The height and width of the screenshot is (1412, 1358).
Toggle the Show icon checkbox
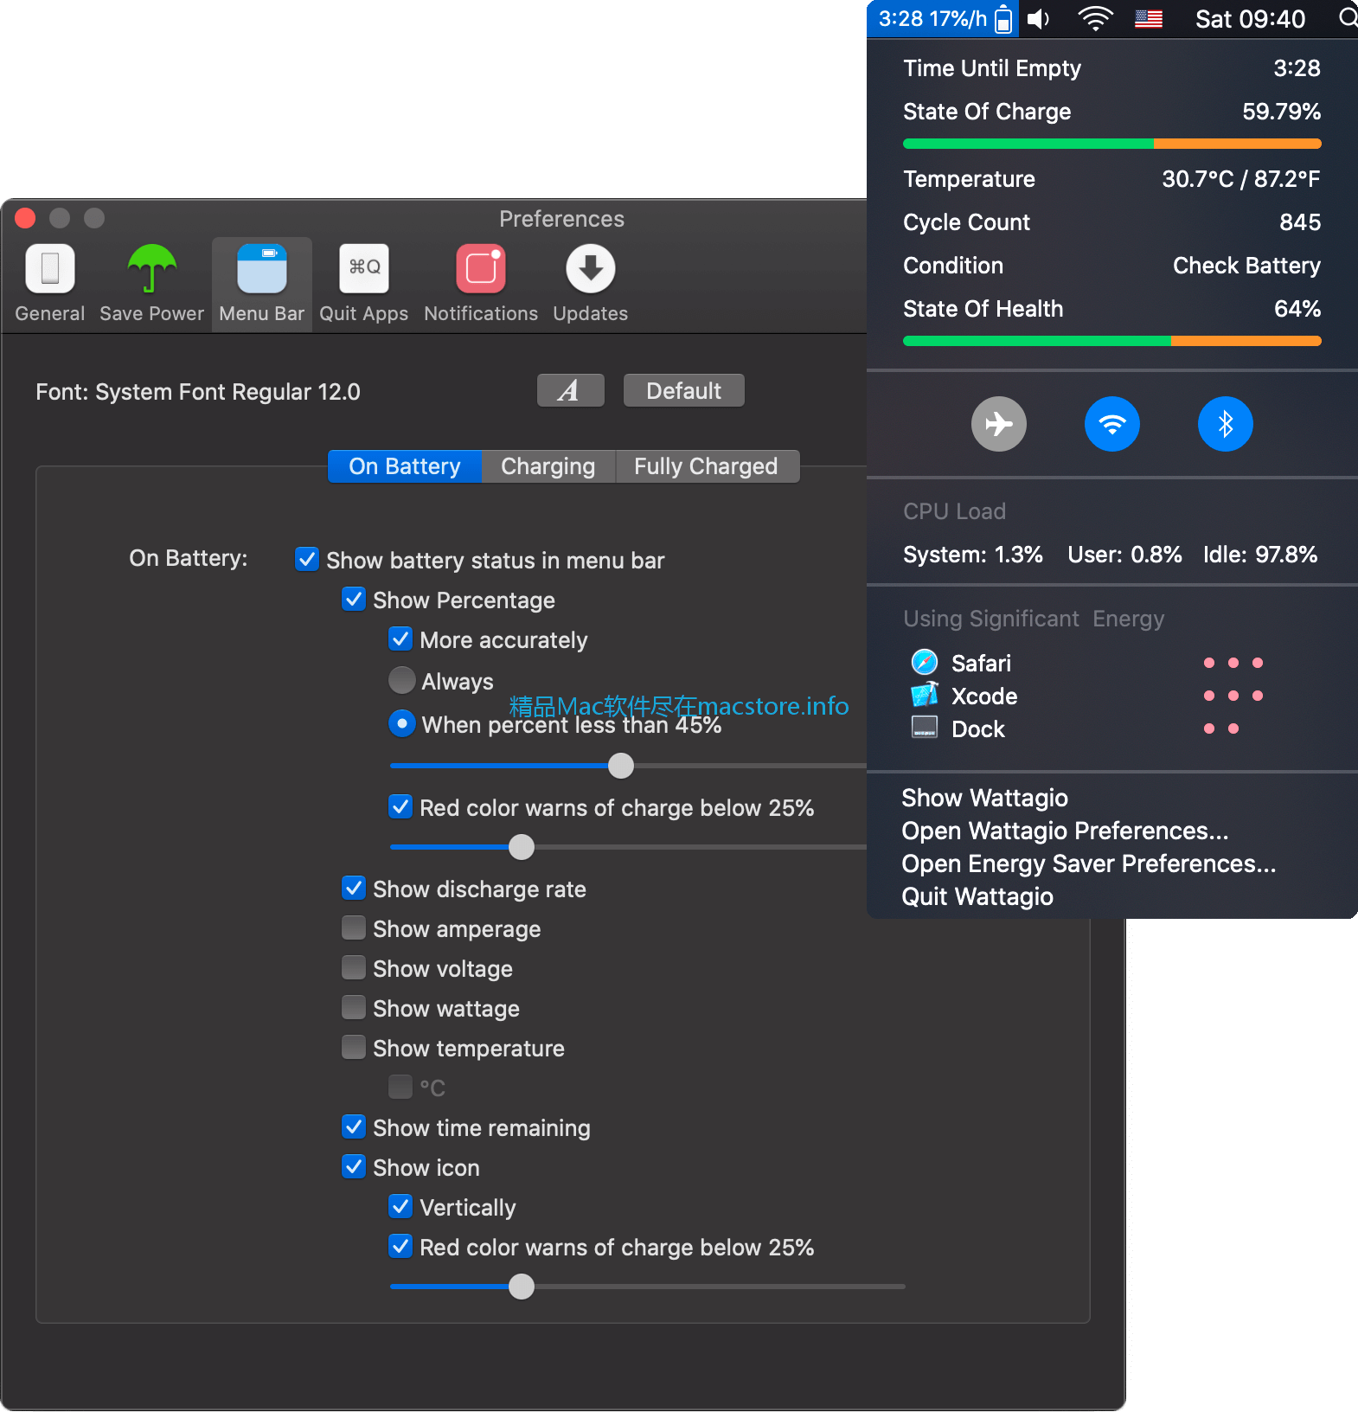(x=354, y=1166)
